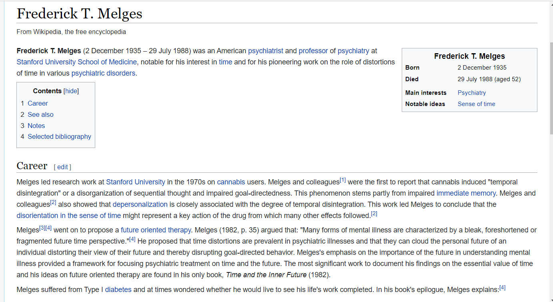Edit the Career section

point(62,167)
